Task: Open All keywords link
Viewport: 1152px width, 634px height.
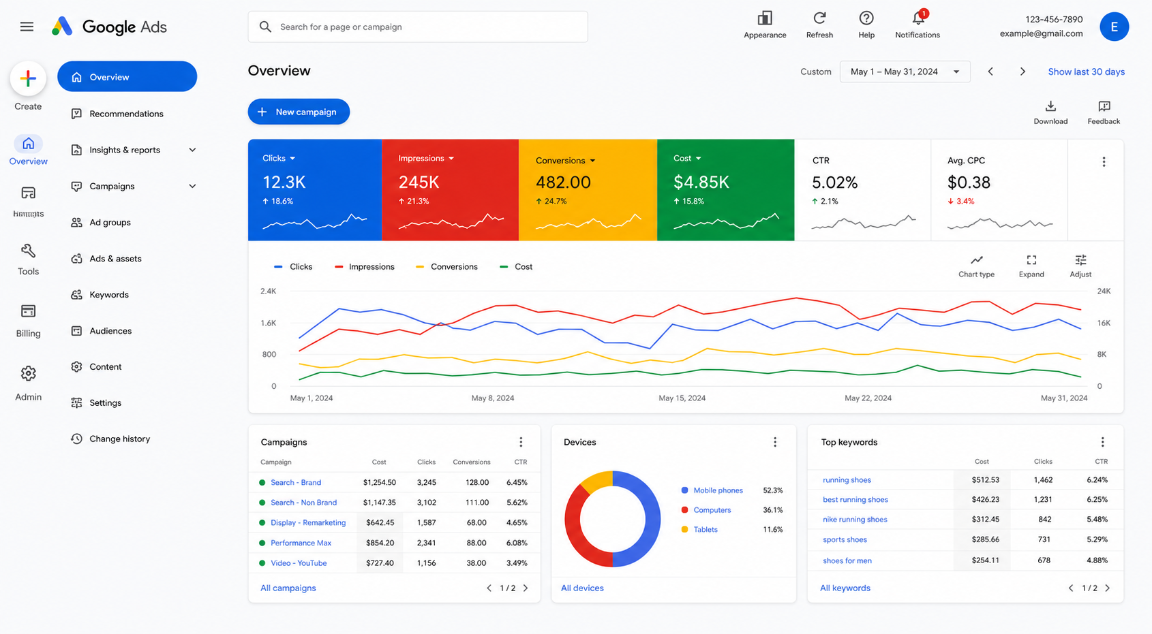Action: click(845, 588)
